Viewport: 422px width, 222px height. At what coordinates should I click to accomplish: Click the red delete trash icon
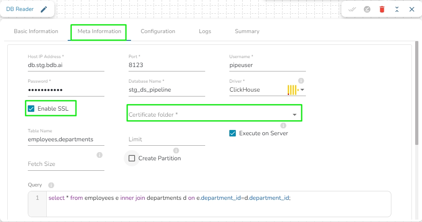click(x=382, y=9)
